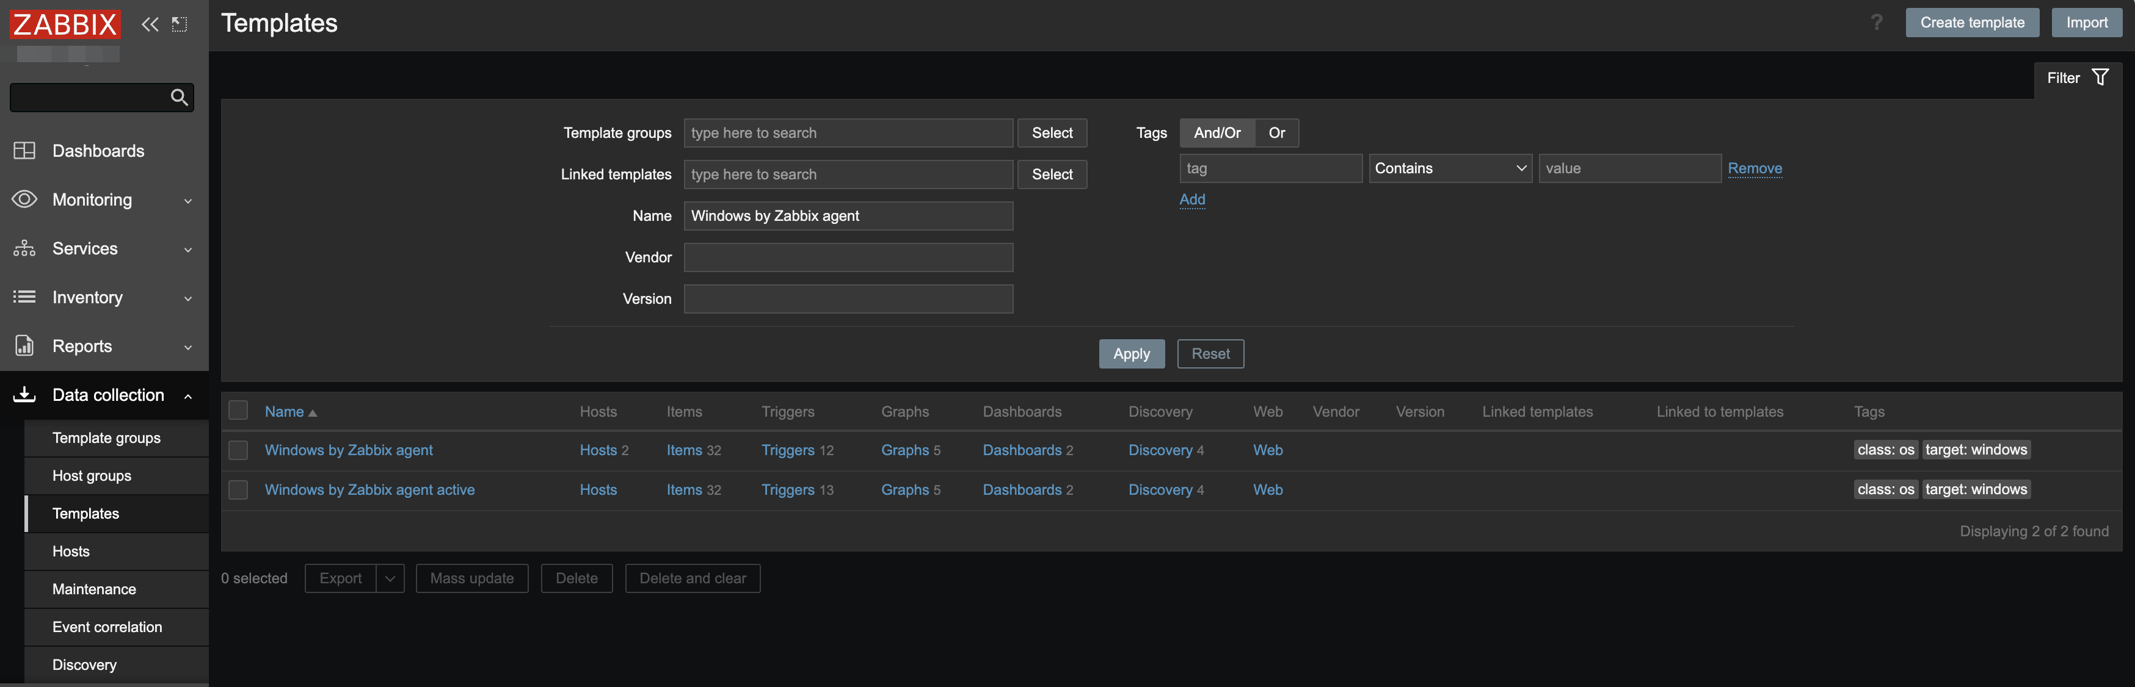Screen dimensions: 2135x687
Task: Add another tag filter
Action: 1192,200
